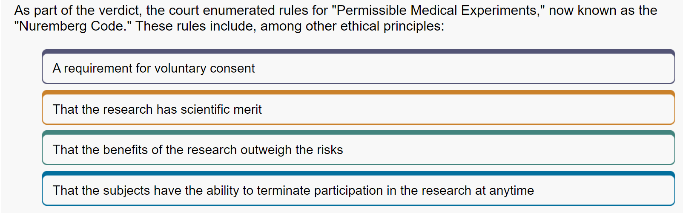Select the "A requirement for voluntary consent" answer
The image size is (683, 213).
tap(358, 67)
